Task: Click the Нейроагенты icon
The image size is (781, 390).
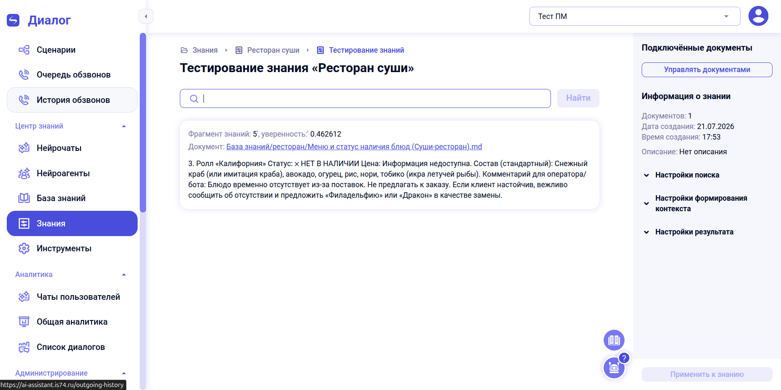Action: click(x=24, y=173)
